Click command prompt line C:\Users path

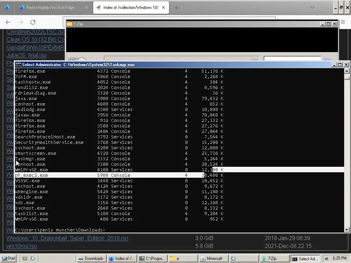click(x=60, y=230)
